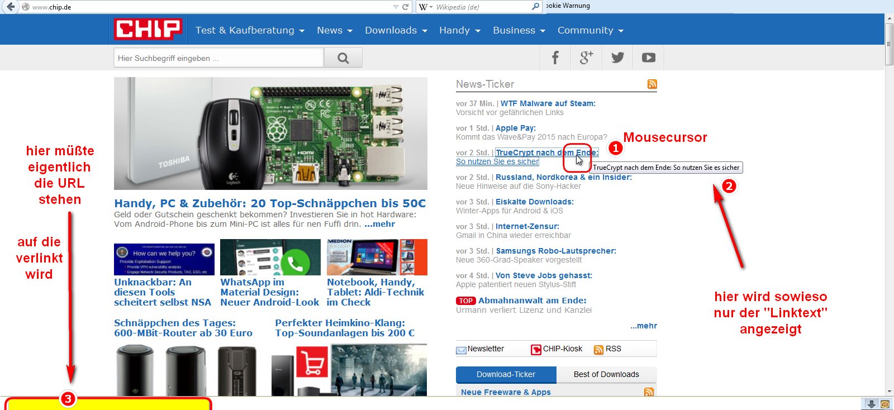Click the Twitter bird icon
The width and height of the screenshot is (894, 410).
[617, 58]
